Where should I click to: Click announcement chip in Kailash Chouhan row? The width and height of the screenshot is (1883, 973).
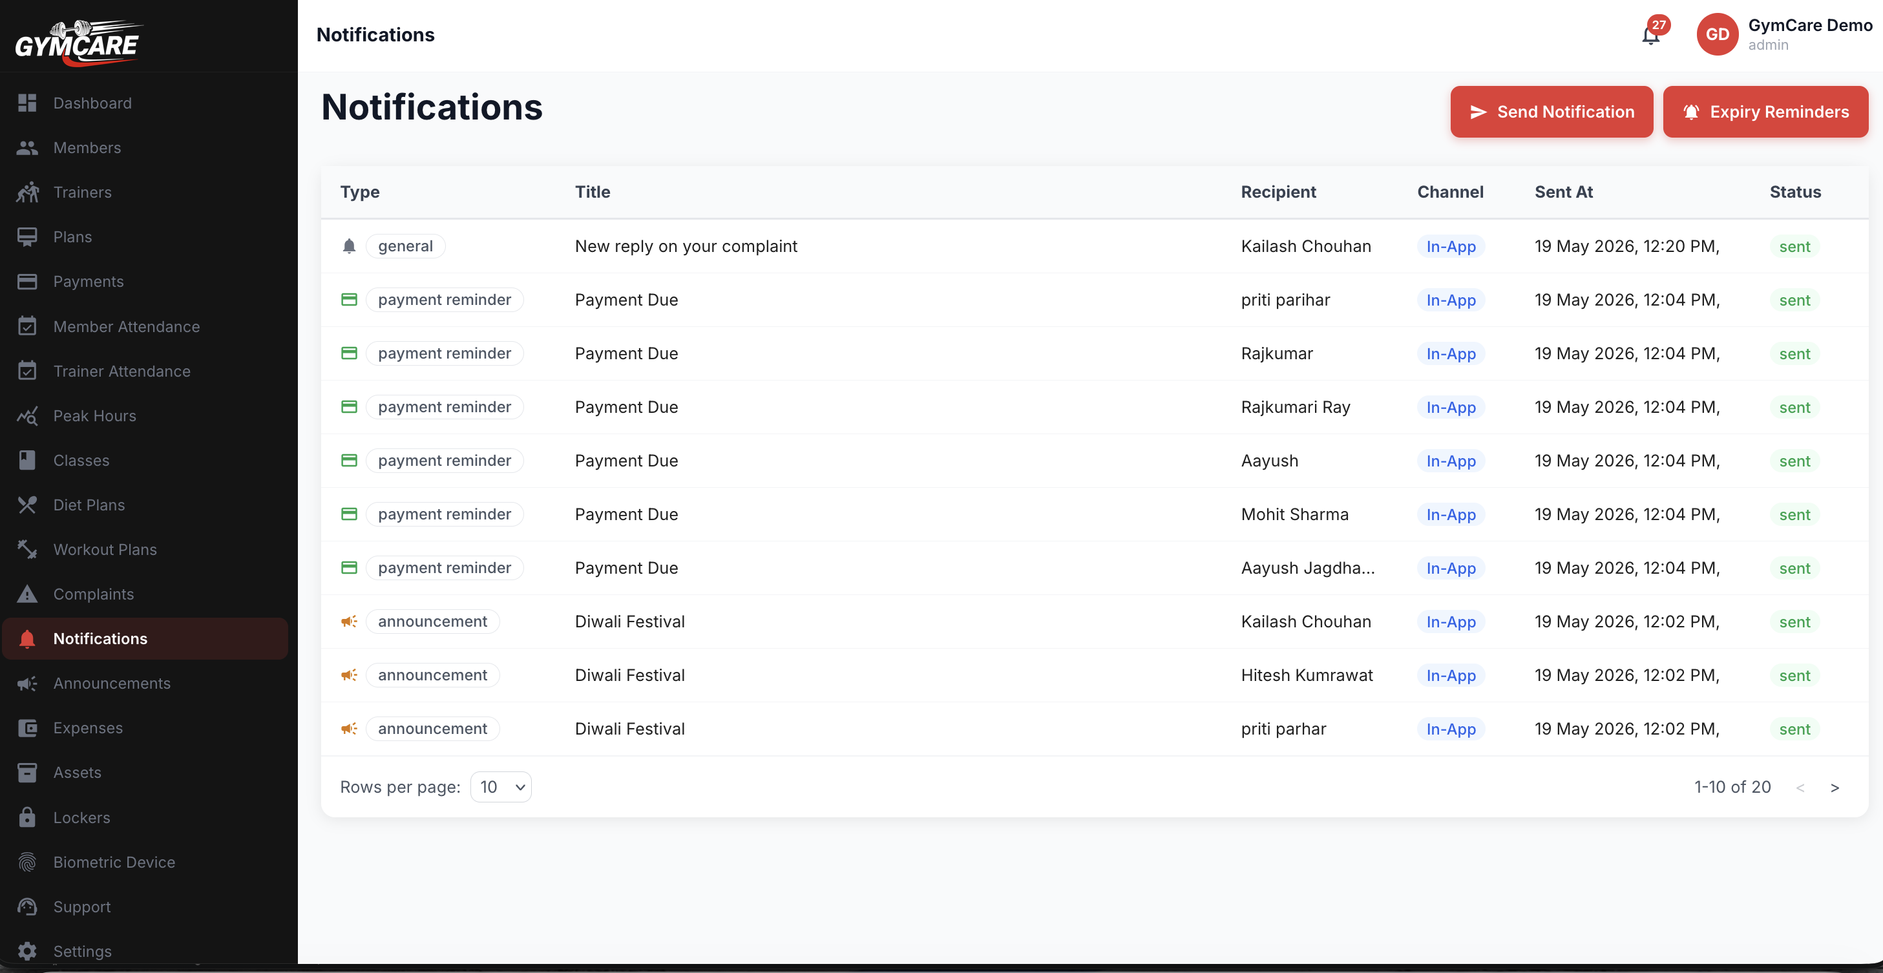point(433,622)
